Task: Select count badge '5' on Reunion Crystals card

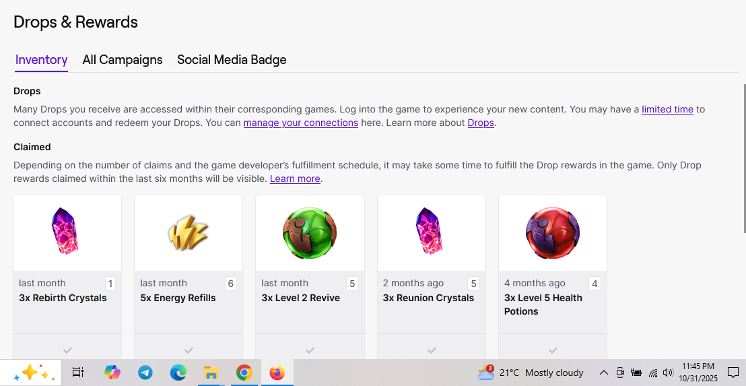Action: tap(473, 284)
